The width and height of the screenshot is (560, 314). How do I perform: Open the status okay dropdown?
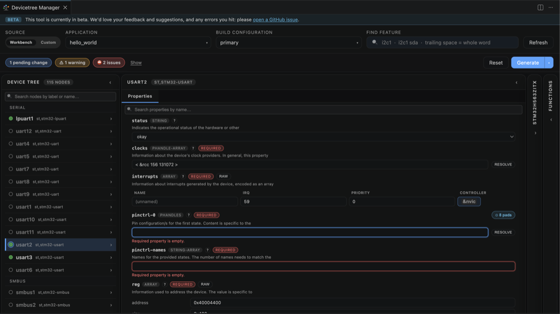click(x=323, y=137)
